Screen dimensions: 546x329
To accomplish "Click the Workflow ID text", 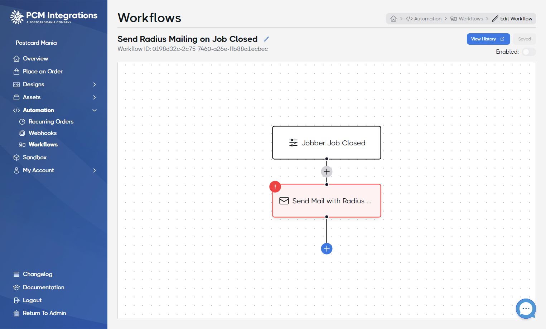I will tap(193, 49).
